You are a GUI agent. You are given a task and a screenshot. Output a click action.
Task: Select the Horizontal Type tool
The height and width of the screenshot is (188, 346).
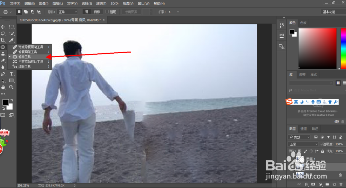tap(11, 74)
